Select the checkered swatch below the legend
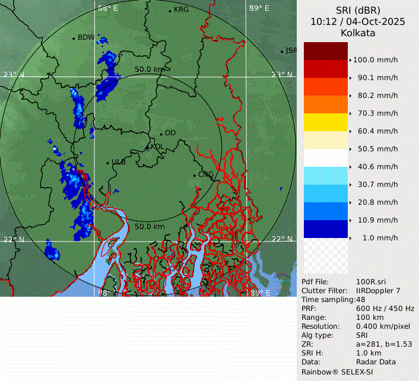The height and width of the screenshot is (381, 419). click(x=326, y=256)
